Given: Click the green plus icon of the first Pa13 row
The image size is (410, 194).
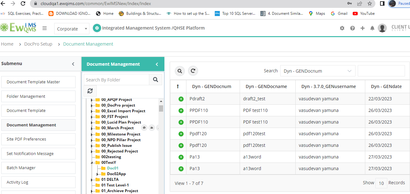Looking at the screenshot, I should (x=181, y=157).
